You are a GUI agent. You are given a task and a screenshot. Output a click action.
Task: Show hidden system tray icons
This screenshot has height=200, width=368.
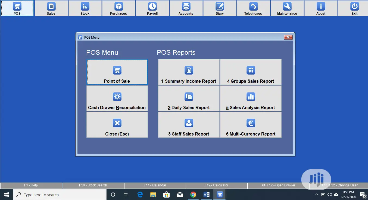point(317,195)
